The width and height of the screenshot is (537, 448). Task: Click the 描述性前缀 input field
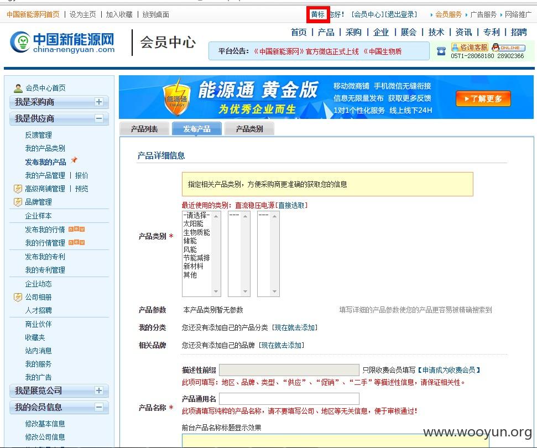(x=289, y=370)
